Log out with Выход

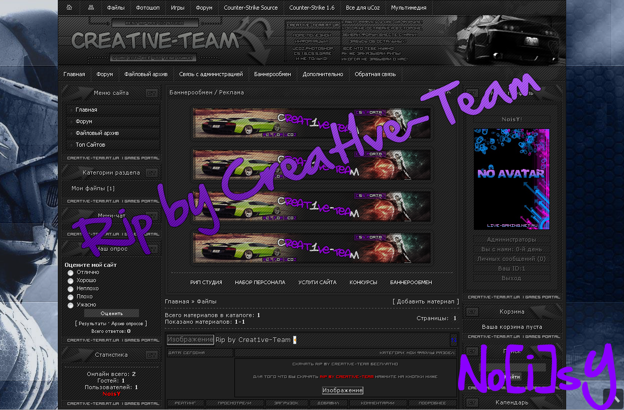coord(511,278)
